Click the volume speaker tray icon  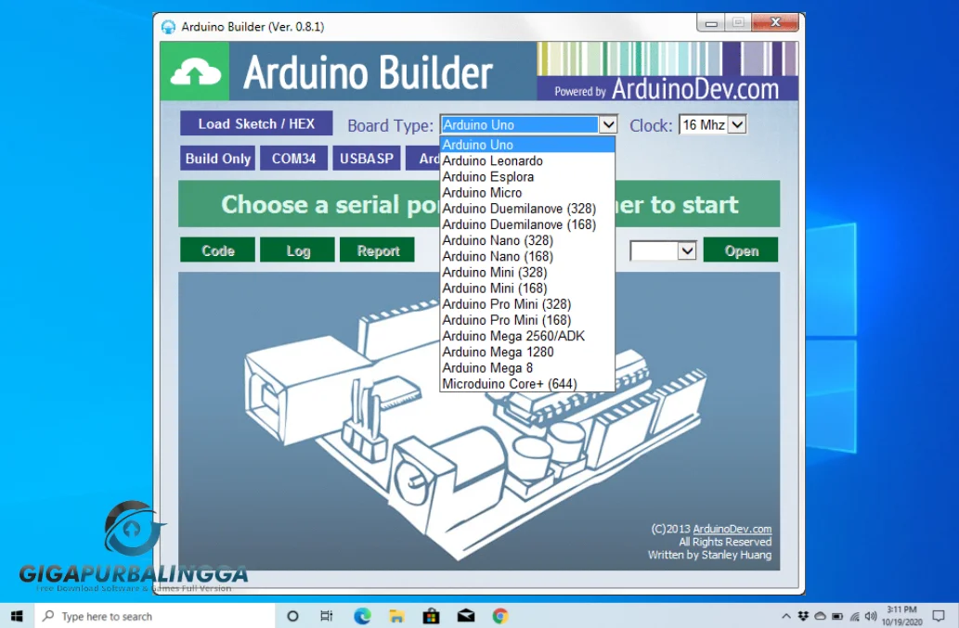[871, 616]
